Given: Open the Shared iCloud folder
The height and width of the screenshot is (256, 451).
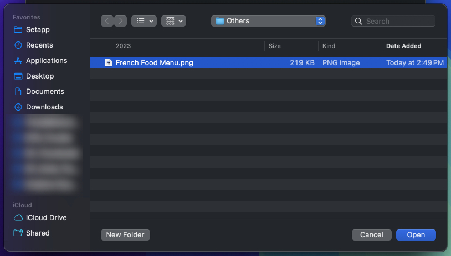Looking at the screenshot, I should [38, 233].
